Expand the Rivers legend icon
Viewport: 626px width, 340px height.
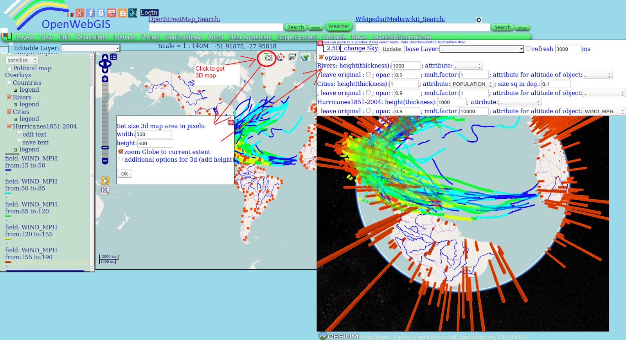pyautogui.click(x=15, y=105)
